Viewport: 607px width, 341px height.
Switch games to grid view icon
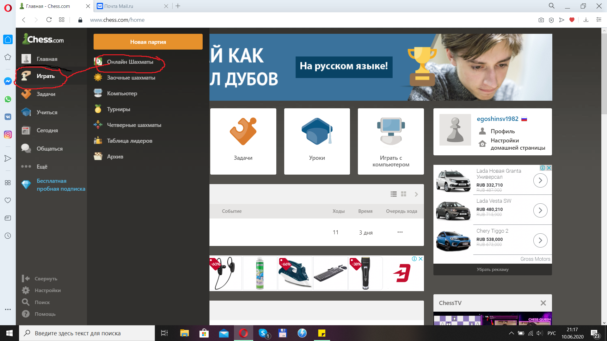(x=404, y=194)
